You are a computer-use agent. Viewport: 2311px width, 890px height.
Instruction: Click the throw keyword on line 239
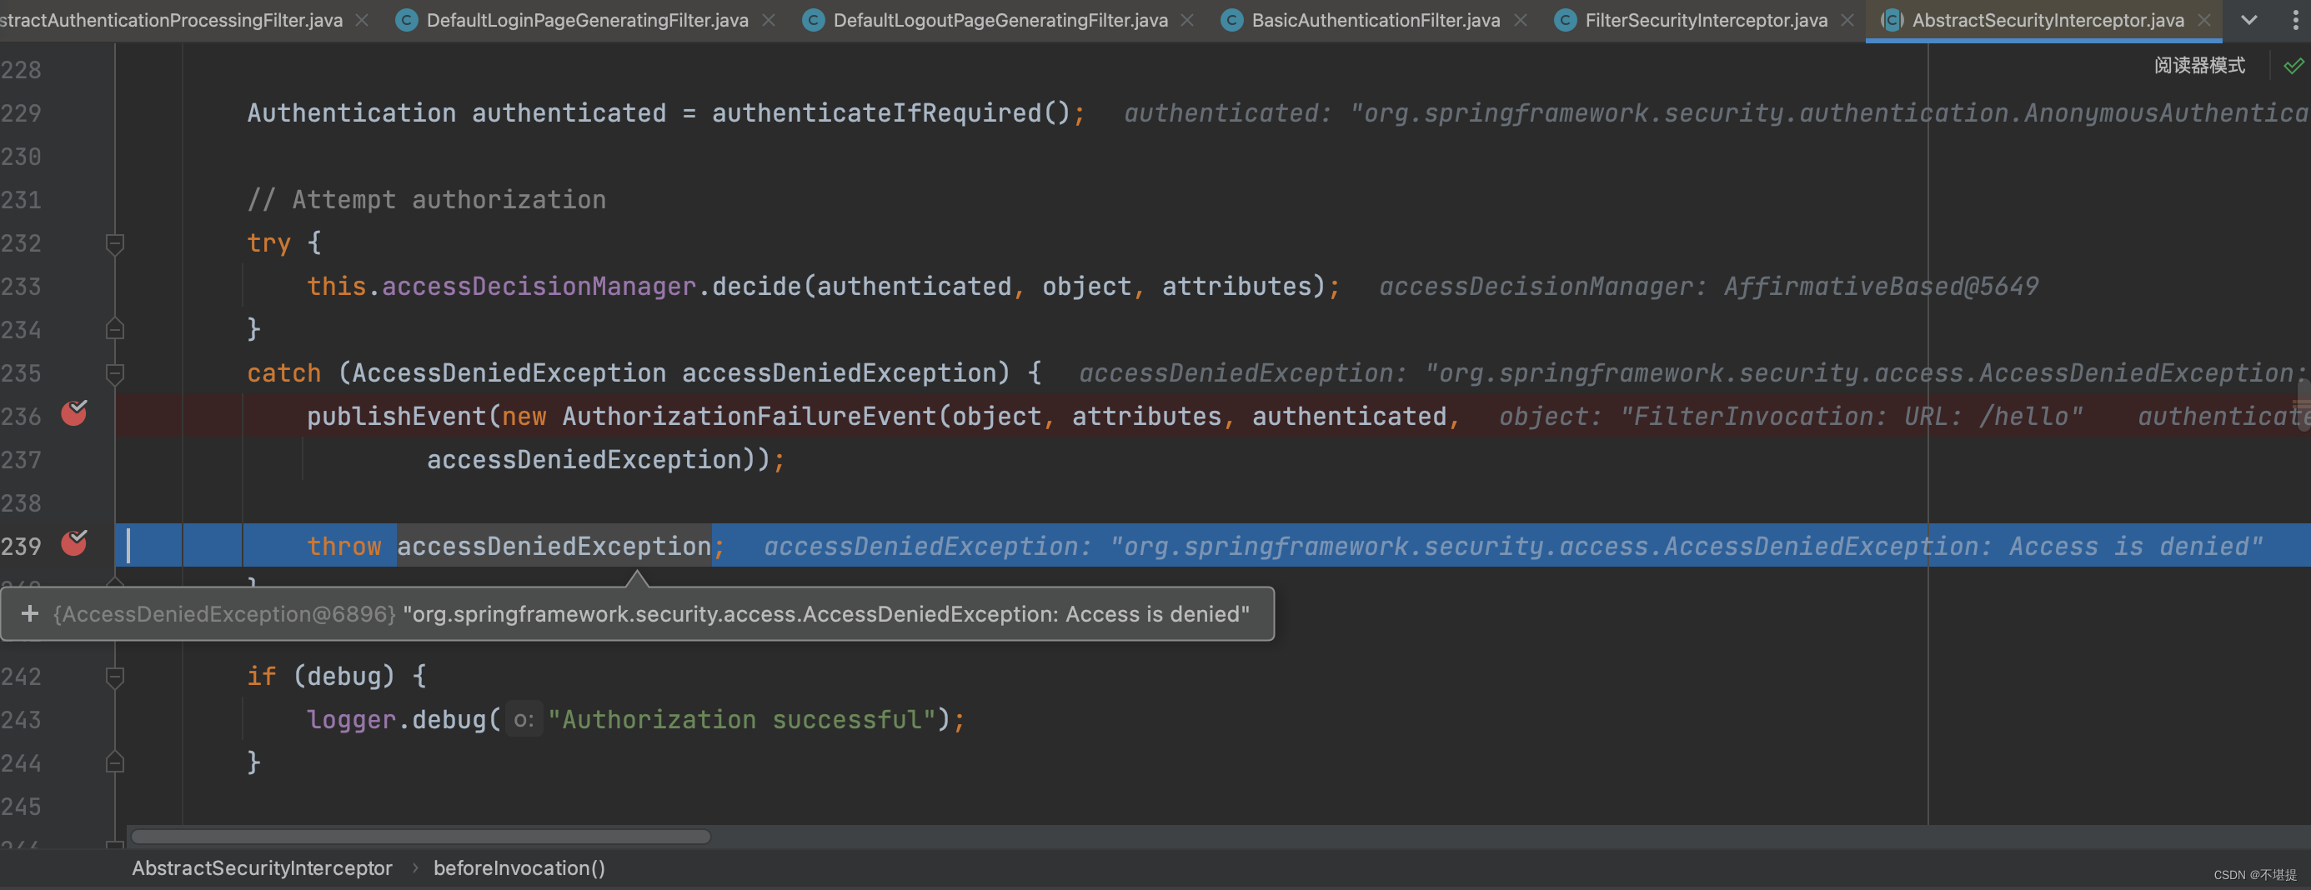pos(343,547)
